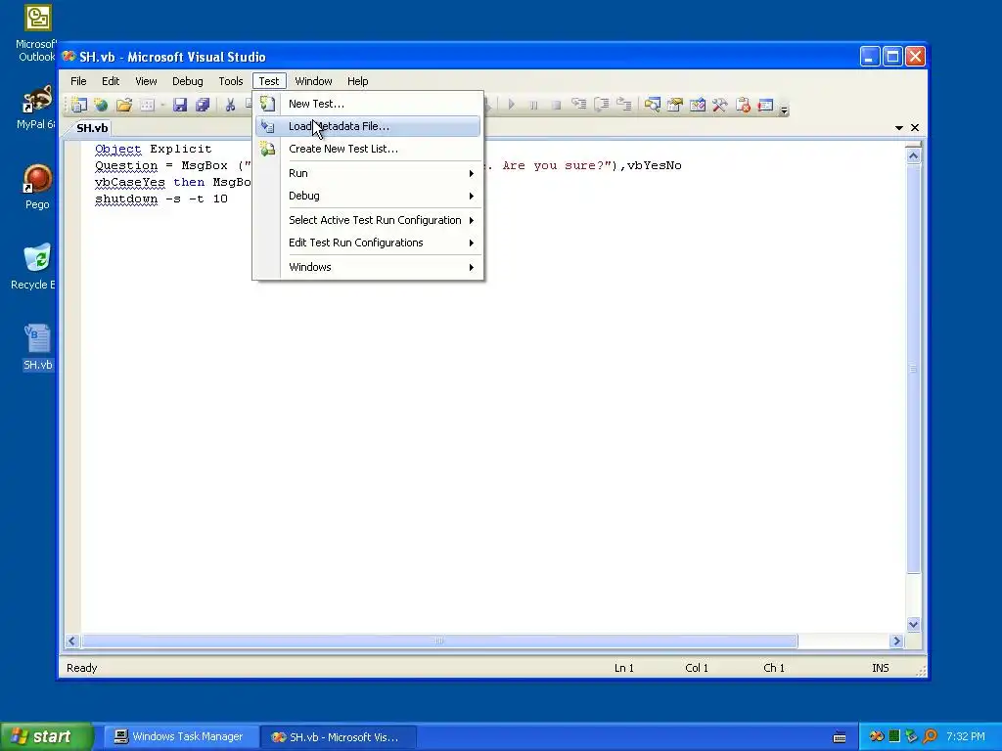Viewport: 1002px width, 751px height.
Task: Open the Help menu
Action: coord(358,81)
